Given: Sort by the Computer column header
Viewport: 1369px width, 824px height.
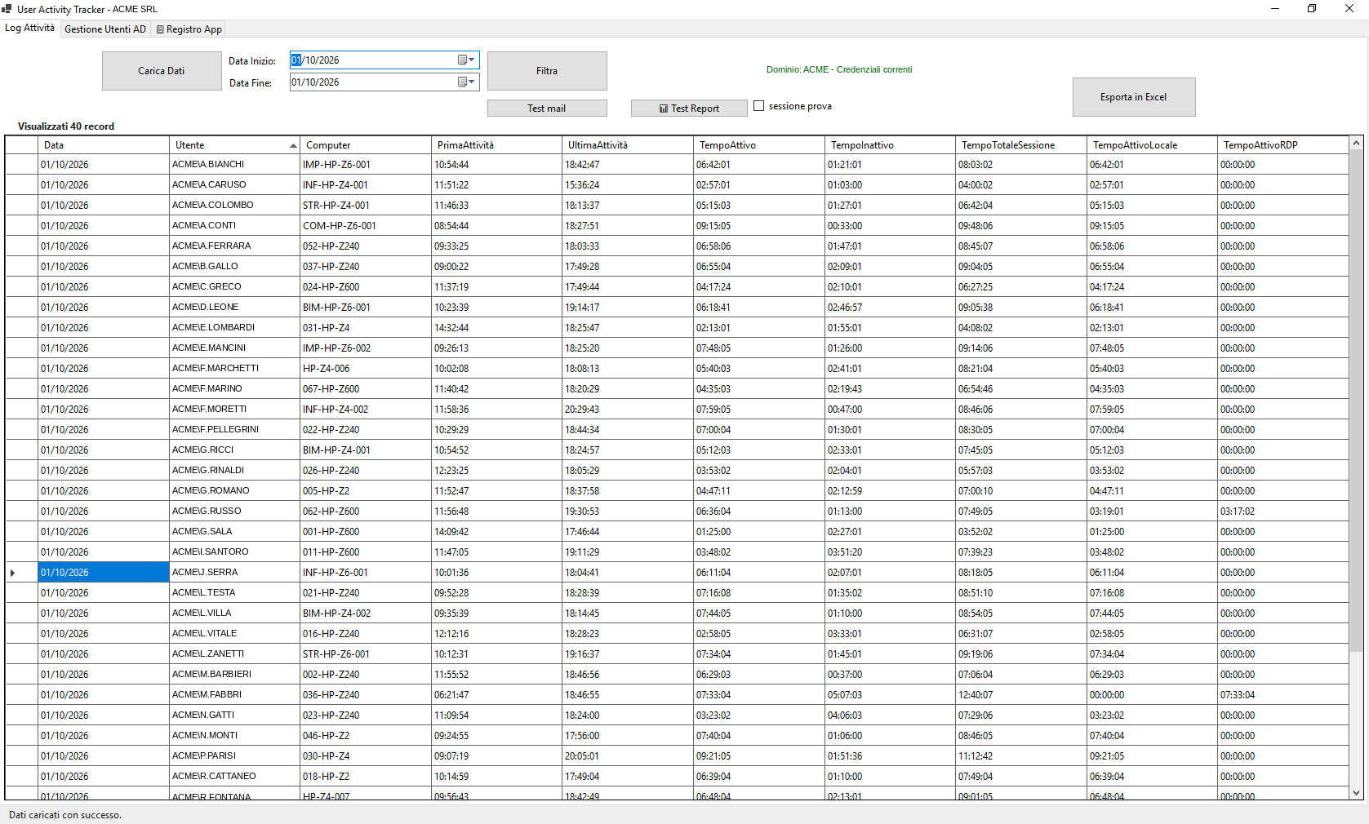Looking at the screenshot, I should coord(366,145).
